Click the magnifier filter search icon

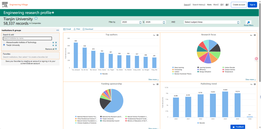pyautogui.click(x=248, y=22)
